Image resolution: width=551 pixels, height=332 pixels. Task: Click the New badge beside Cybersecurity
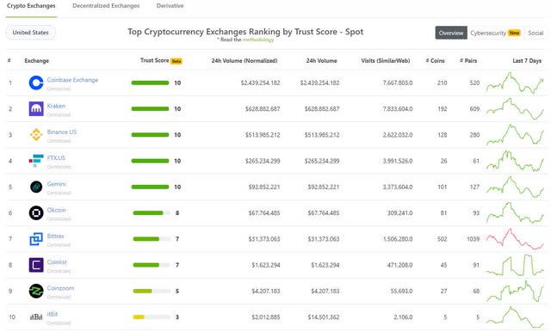(514, 33)
